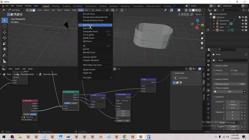This screenshot has height=140, width=249.
Task: Activate the 3D Cursor tool
Action: pyautogui.click(x=4, y=26)
